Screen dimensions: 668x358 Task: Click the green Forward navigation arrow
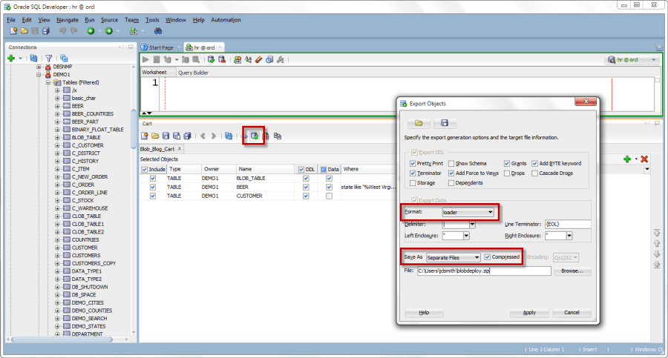click(109, 31)
